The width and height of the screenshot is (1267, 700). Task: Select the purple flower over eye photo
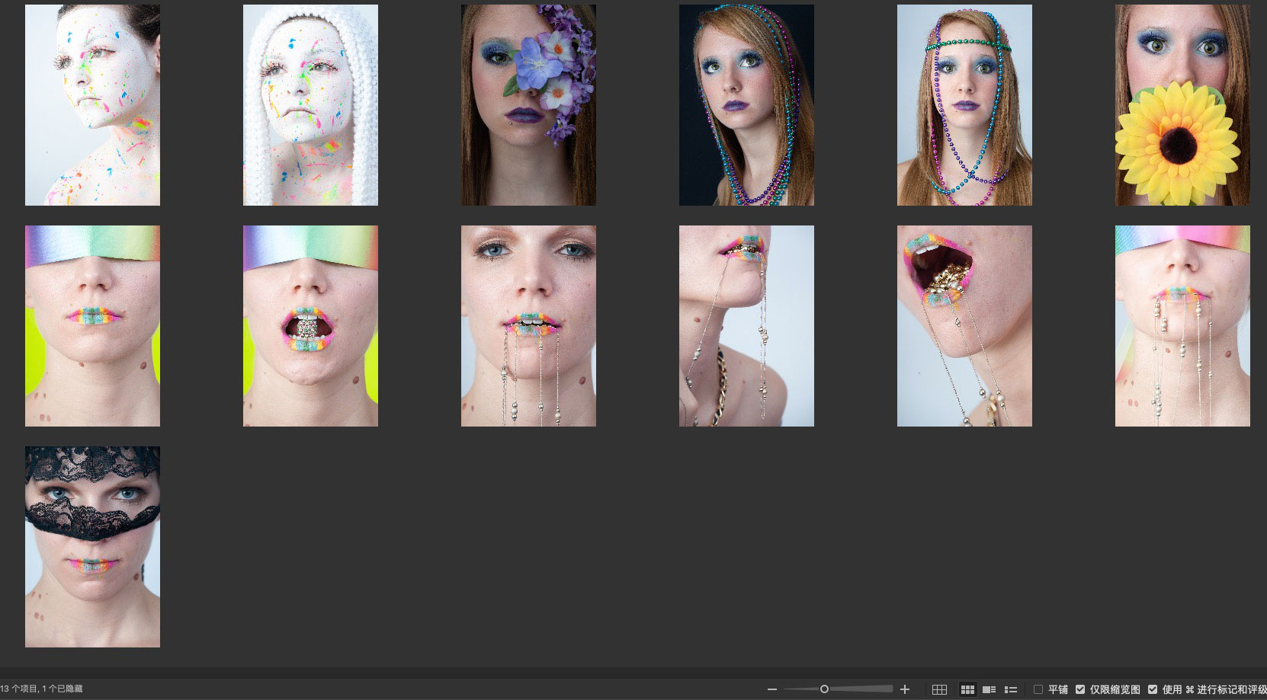coord(528,105)
